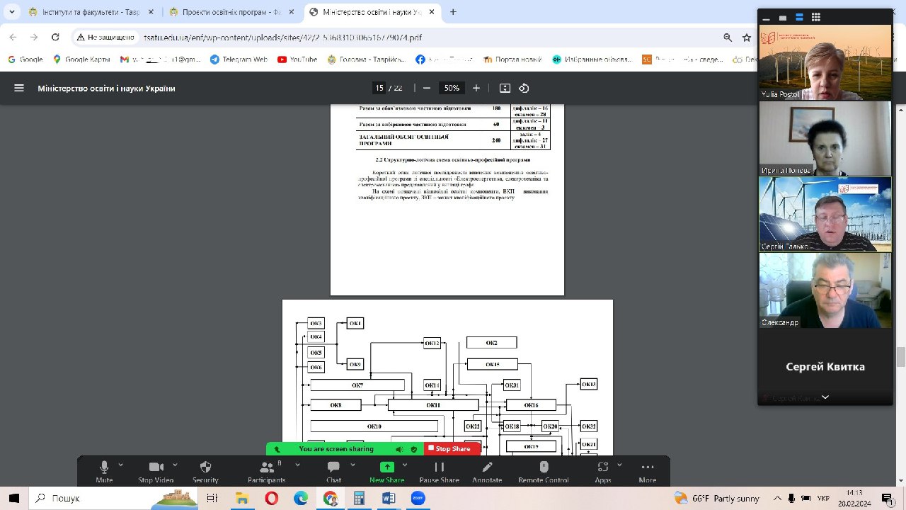Click the PDF page number field
The height and width of the screenshot is (510, 906).
point(379,88)
